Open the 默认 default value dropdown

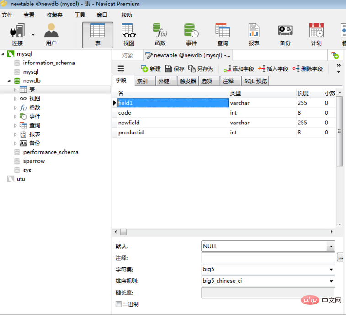click(x=331, y=246)
